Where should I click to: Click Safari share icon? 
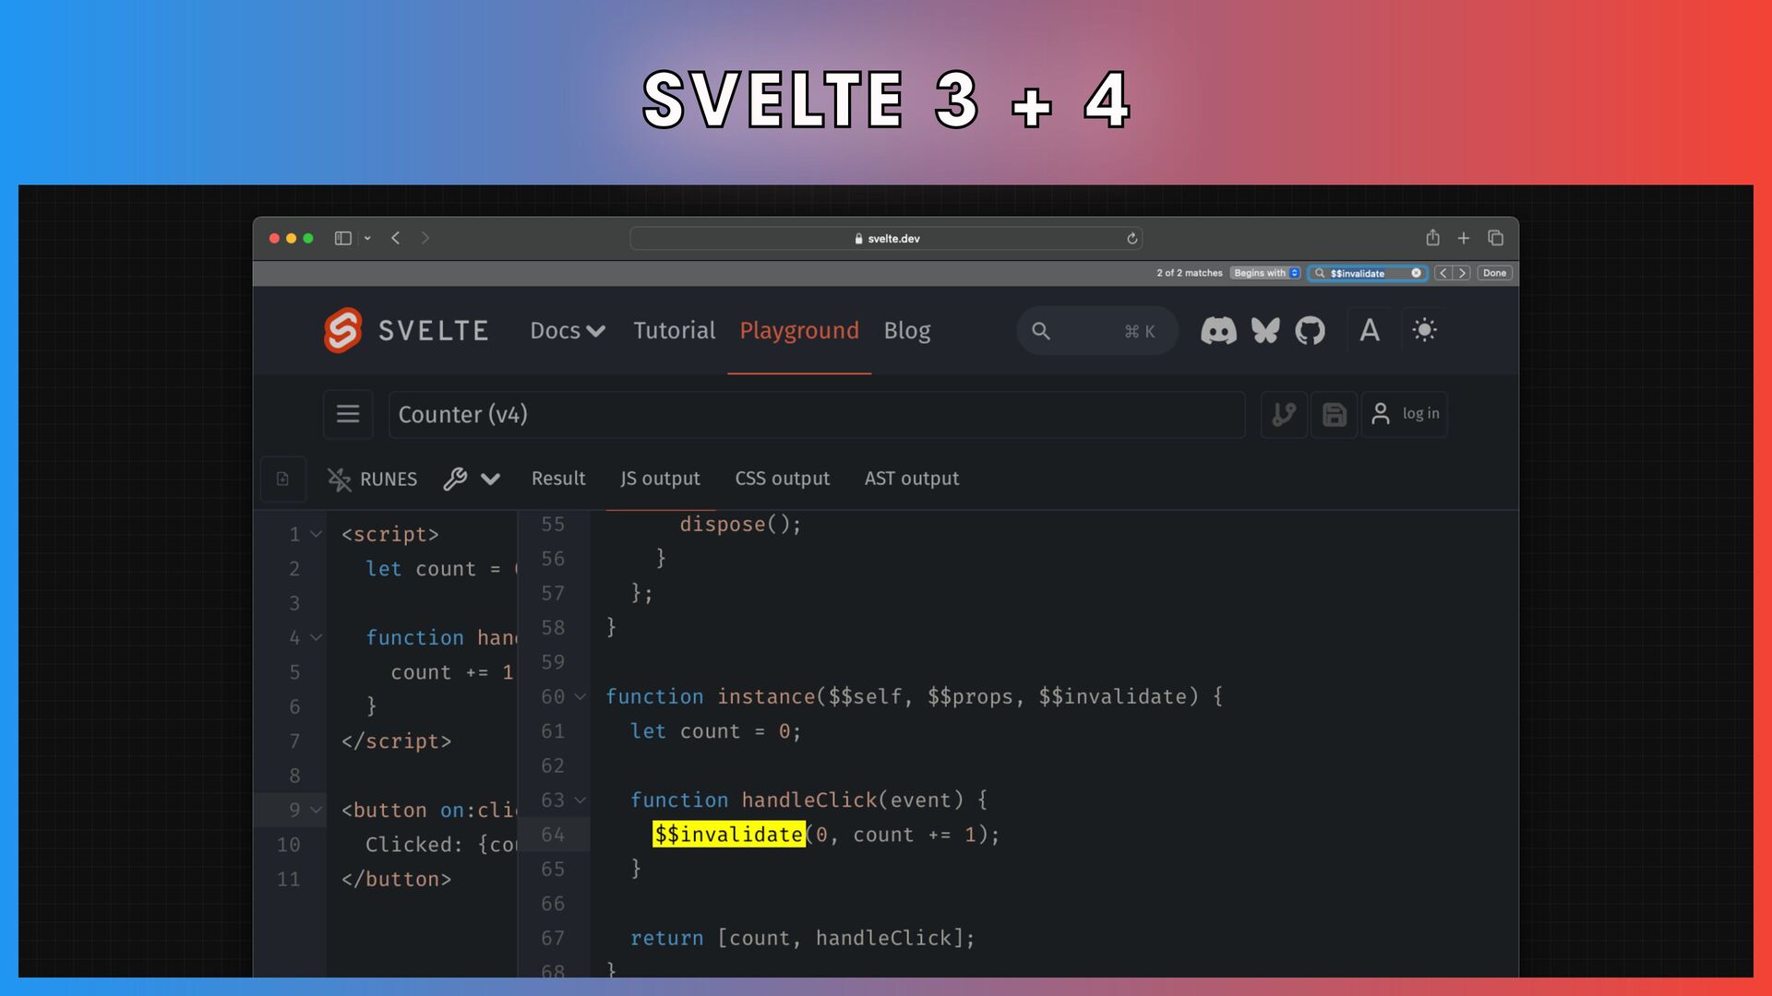(1432, 238)
